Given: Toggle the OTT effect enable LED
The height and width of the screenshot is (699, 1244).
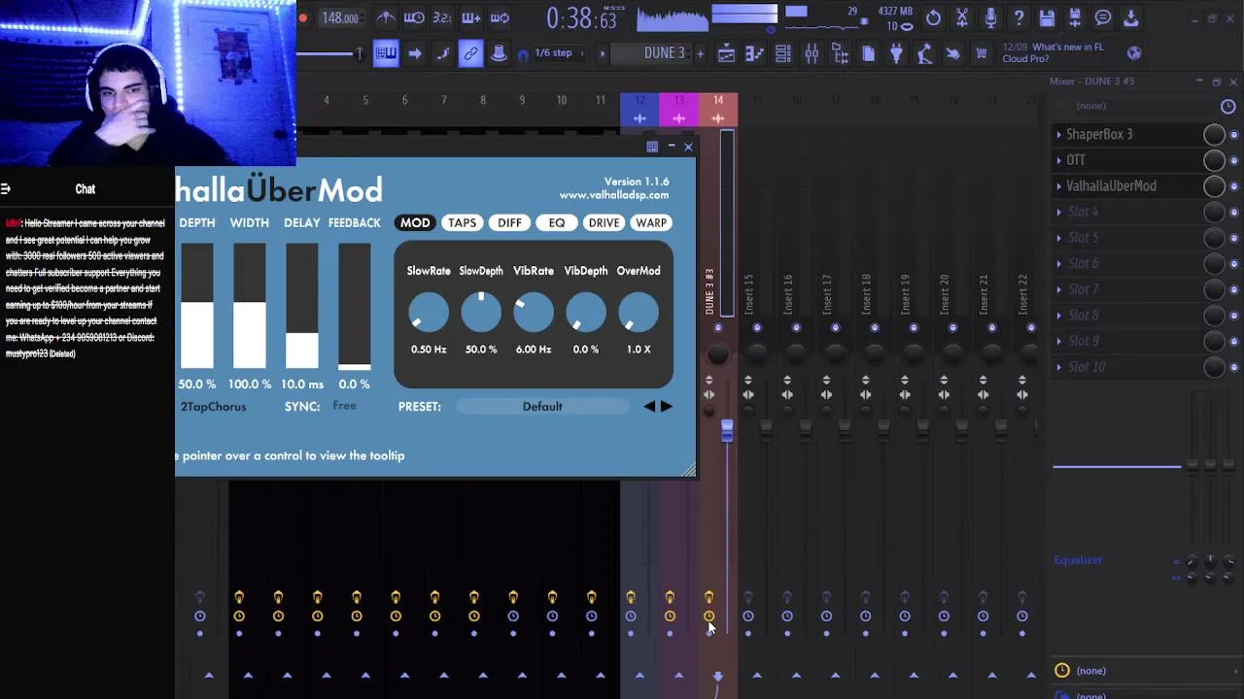Looking at the screenshot, I should (1234, 160).
